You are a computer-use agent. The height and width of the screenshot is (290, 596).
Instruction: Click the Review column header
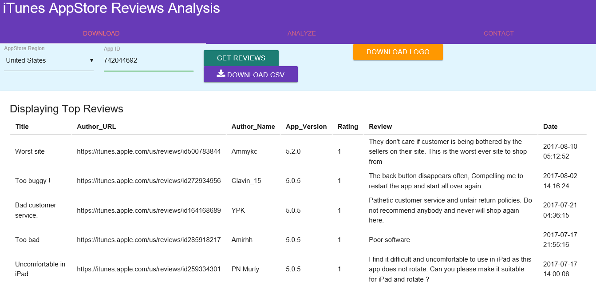coord(380,127)
